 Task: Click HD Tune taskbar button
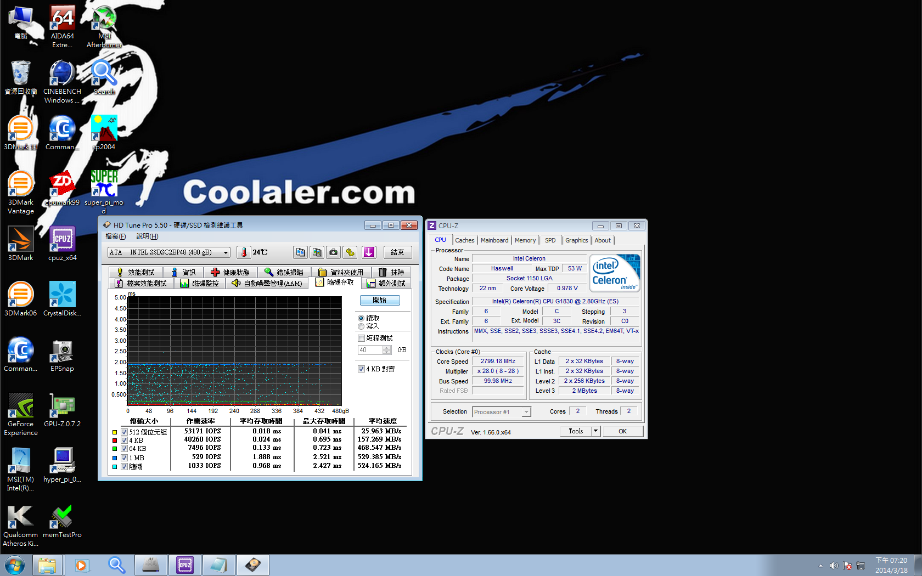(253, 565)
